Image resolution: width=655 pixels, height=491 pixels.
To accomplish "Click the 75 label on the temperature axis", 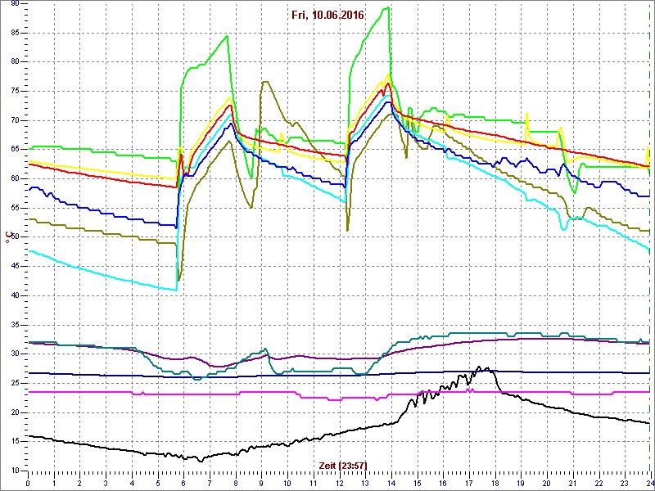I will pos(15,91).
